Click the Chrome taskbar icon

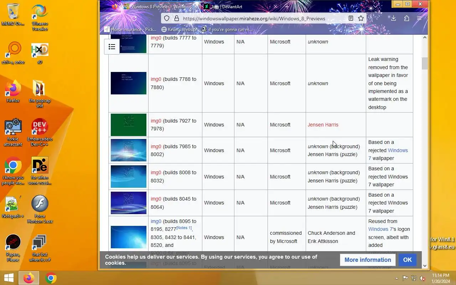coord(51,278)
